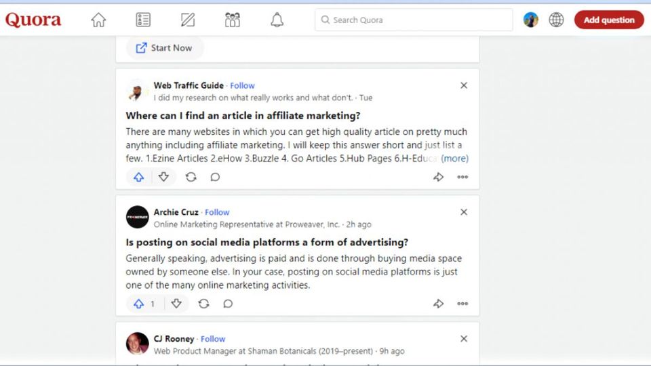Follow Web Traffic Guide
651x366 pixels.
tap(243, 85)
